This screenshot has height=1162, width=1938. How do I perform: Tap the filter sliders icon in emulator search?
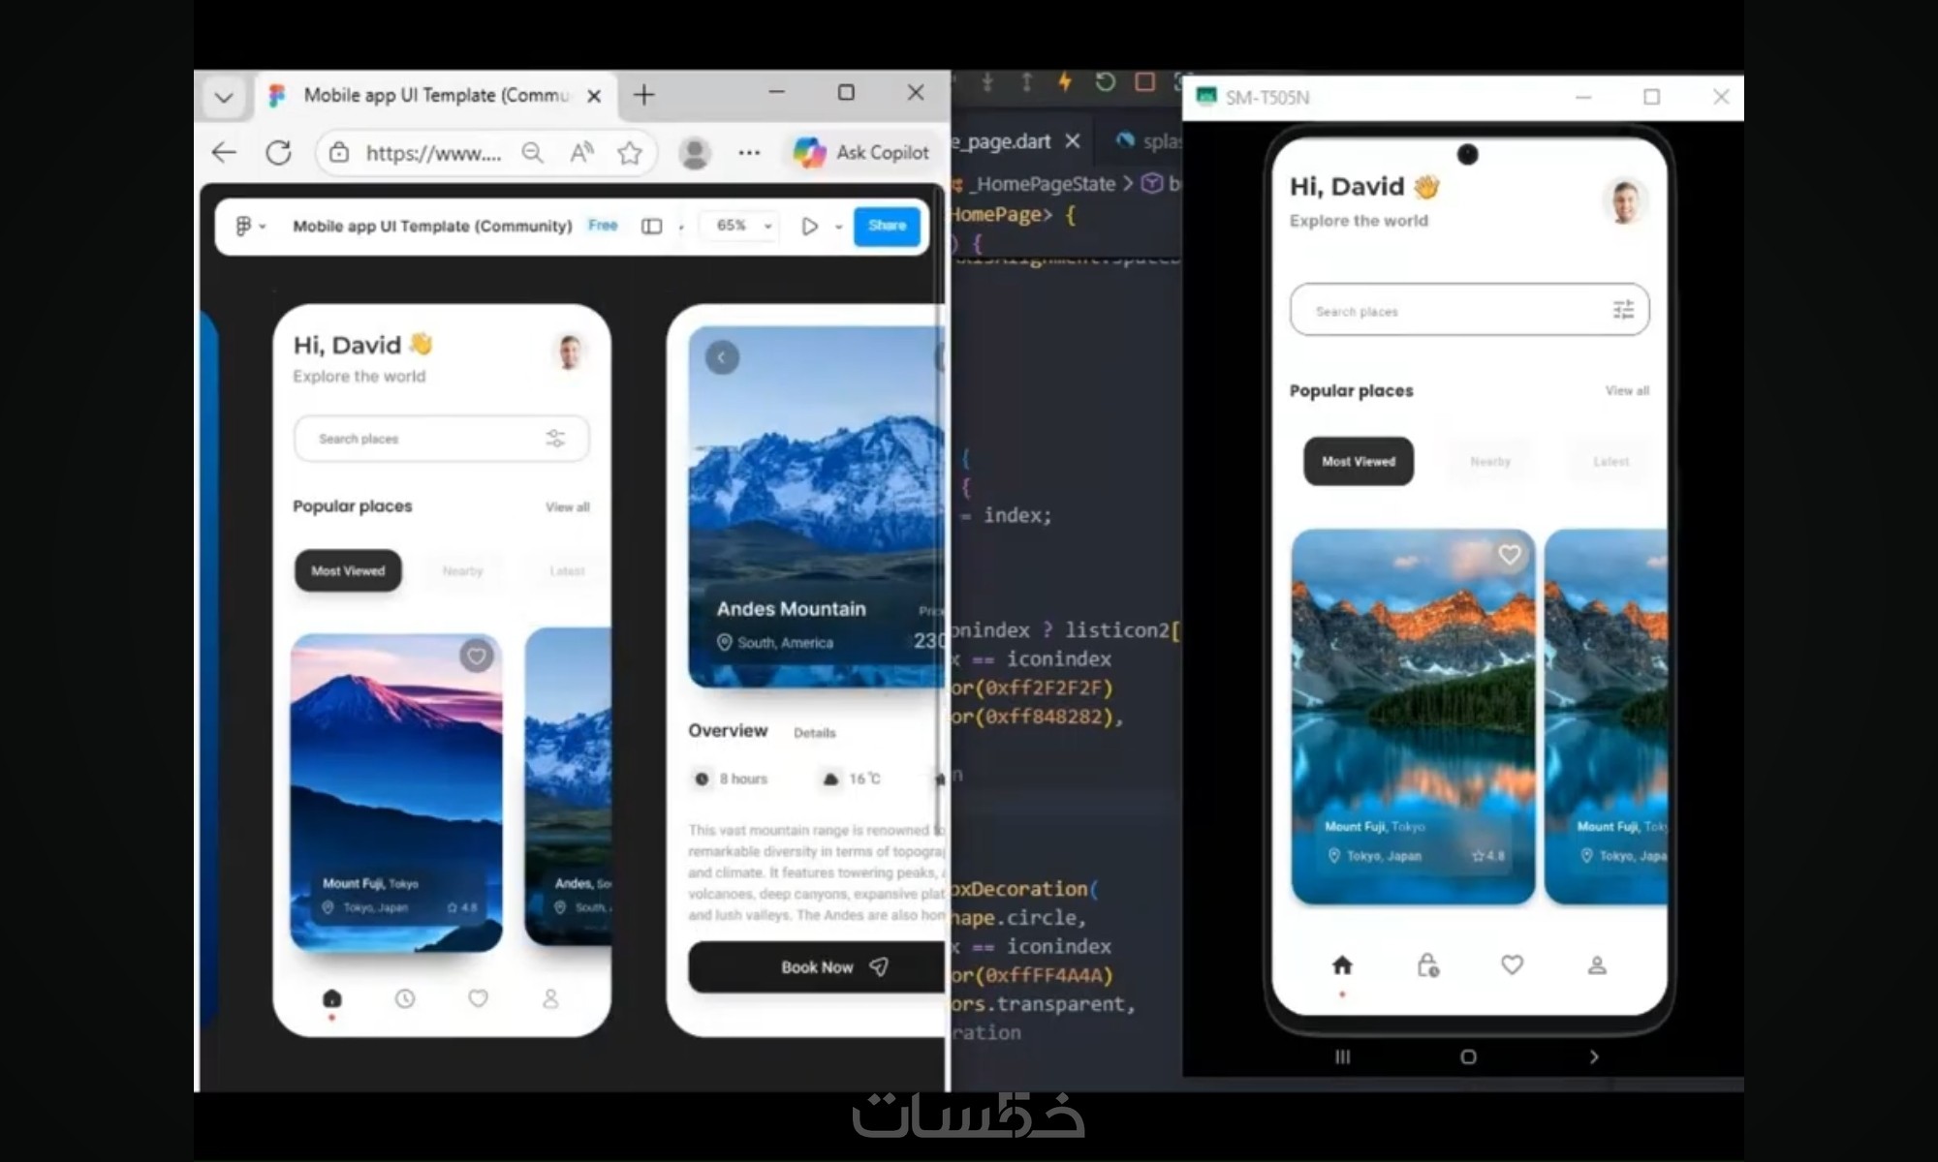pyautogui.click(x=1623, y=310)
